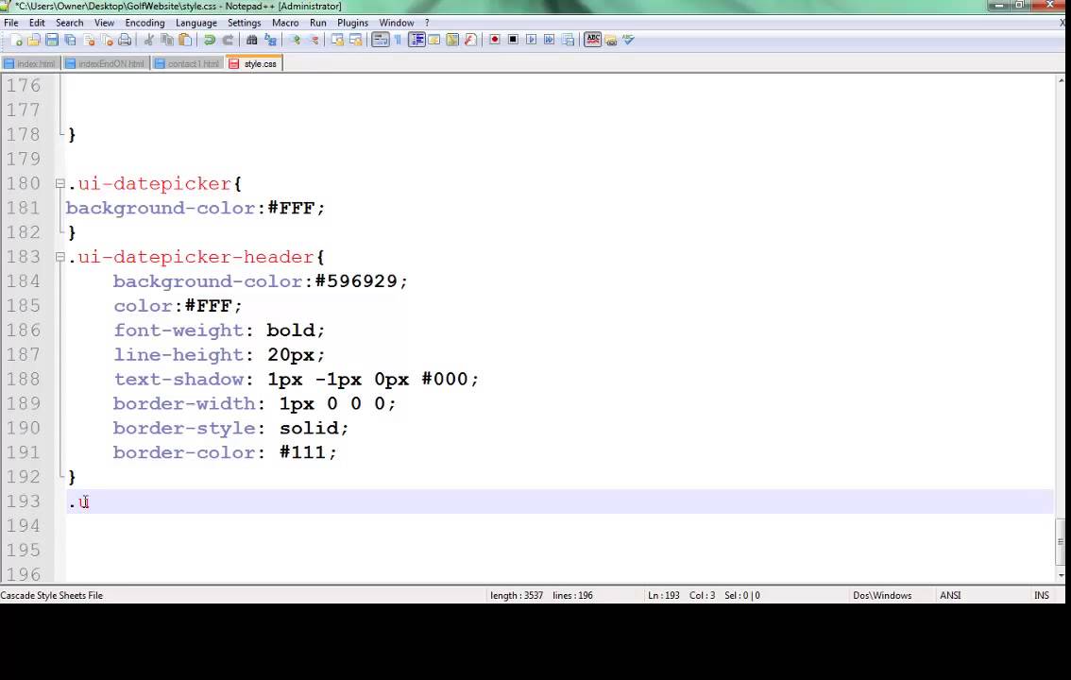The width and height of the screenshot is (1071, 680).
Task: Click the Redo arrow icon
Action: point(229,41)
